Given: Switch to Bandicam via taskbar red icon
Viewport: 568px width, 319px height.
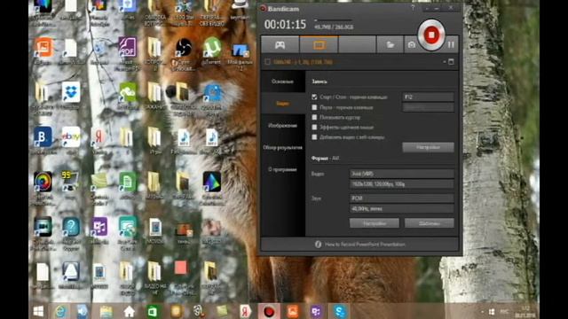Looking at the screenshot, I should (269, 311).
